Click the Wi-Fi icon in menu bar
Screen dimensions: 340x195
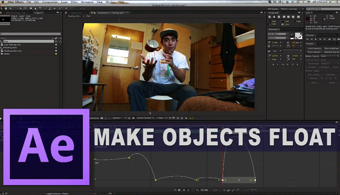point(309,2)
